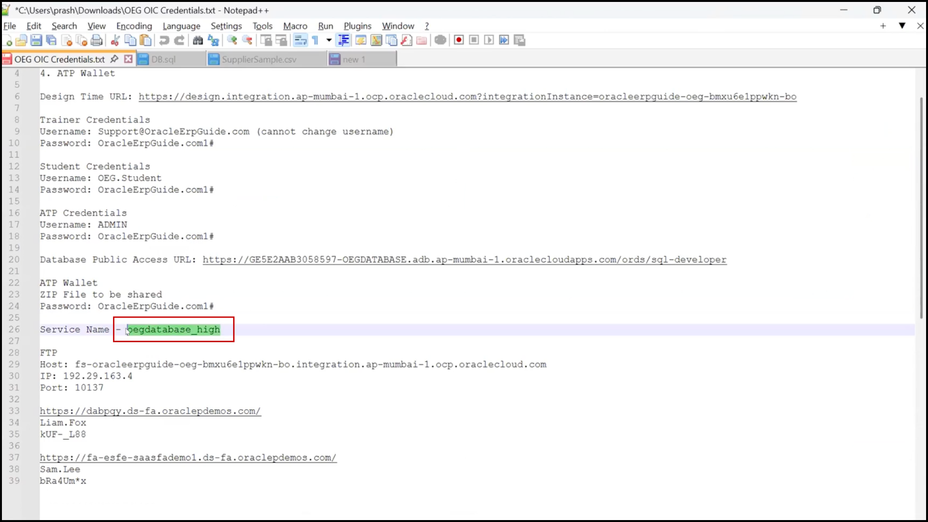Open the Run menu
This screenshot has width=928, height=522.
(x=326, y=26)
